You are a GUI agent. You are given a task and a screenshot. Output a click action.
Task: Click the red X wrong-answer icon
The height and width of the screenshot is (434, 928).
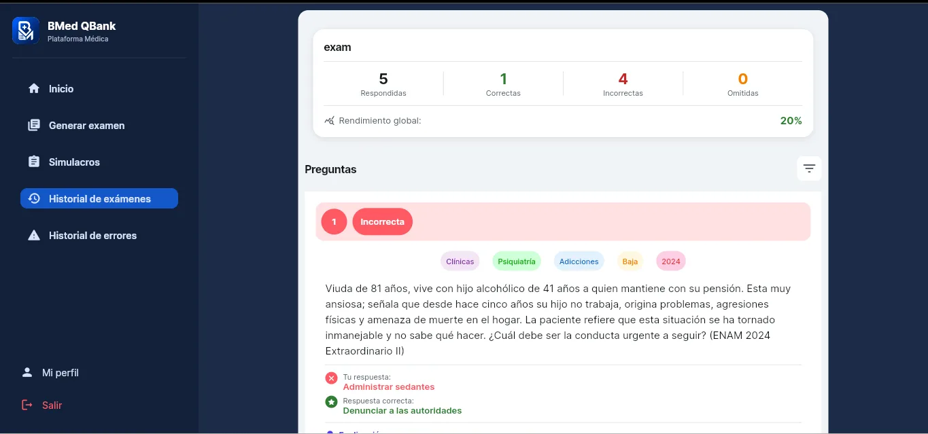331,378
